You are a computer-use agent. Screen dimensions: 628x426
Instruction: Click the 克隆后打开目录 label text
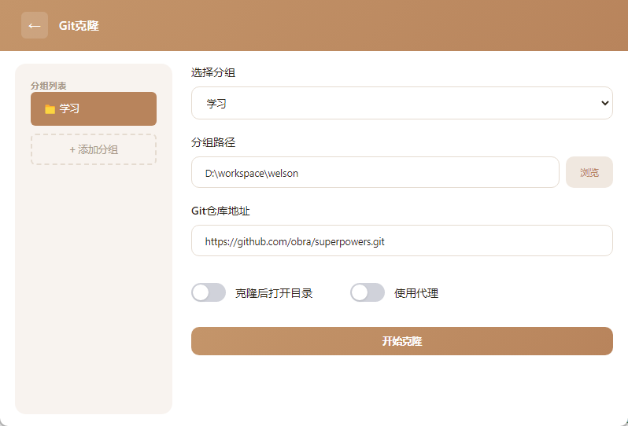coord(274,293)
